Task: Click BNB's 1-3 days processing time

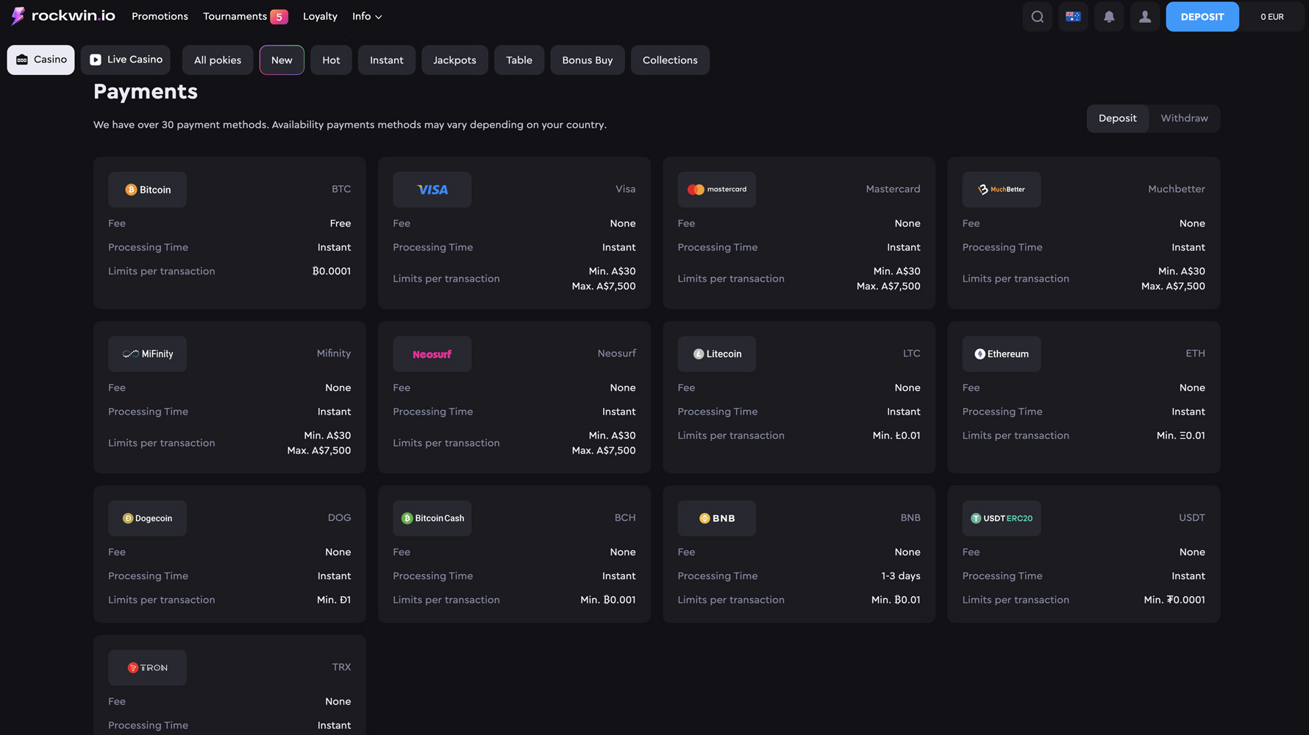Action: pyautogui.click(x=901, y=576)
